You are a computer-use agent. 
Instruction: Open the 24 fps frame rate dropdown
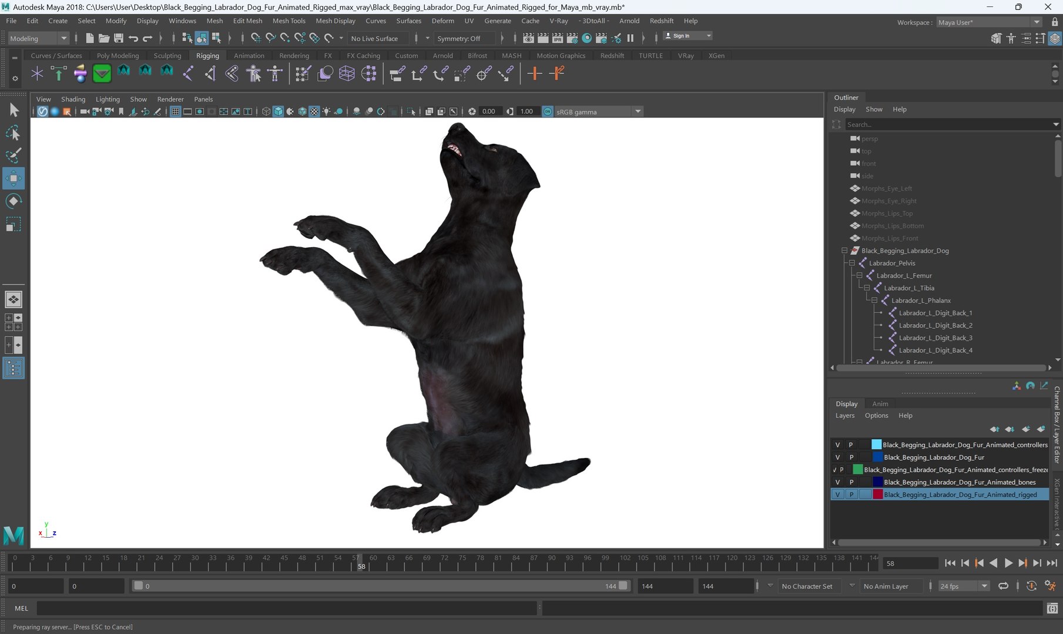(x=964, y=586)
